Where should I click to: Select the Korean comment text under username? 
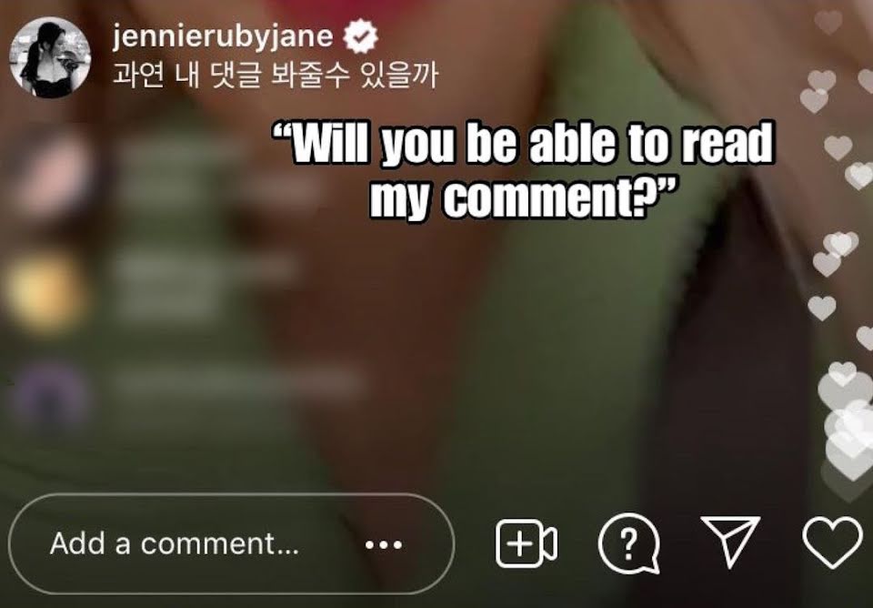(x=275, y=76)
